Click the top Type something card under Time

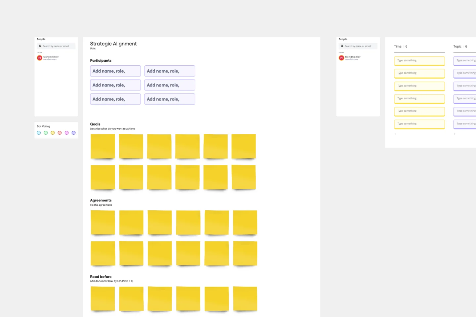click(x=419, y=61)
